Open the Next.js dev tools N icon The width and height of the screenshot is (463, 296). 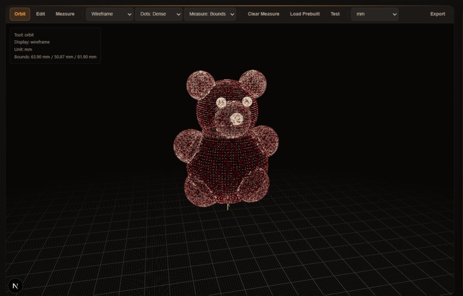[16, 286]
